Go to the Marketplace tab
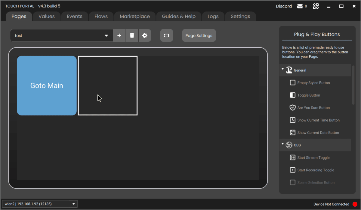 [135, 16]
